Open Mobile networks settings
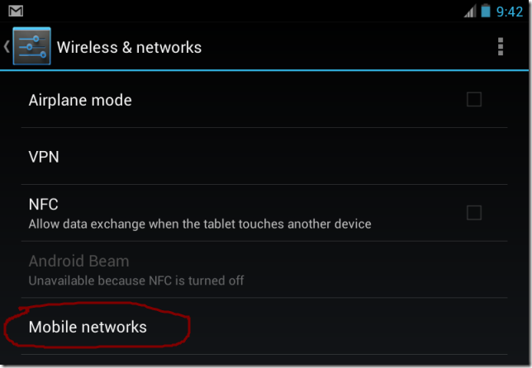The height and width of the screenshot is (368, 532). click(x=88, y=327)
